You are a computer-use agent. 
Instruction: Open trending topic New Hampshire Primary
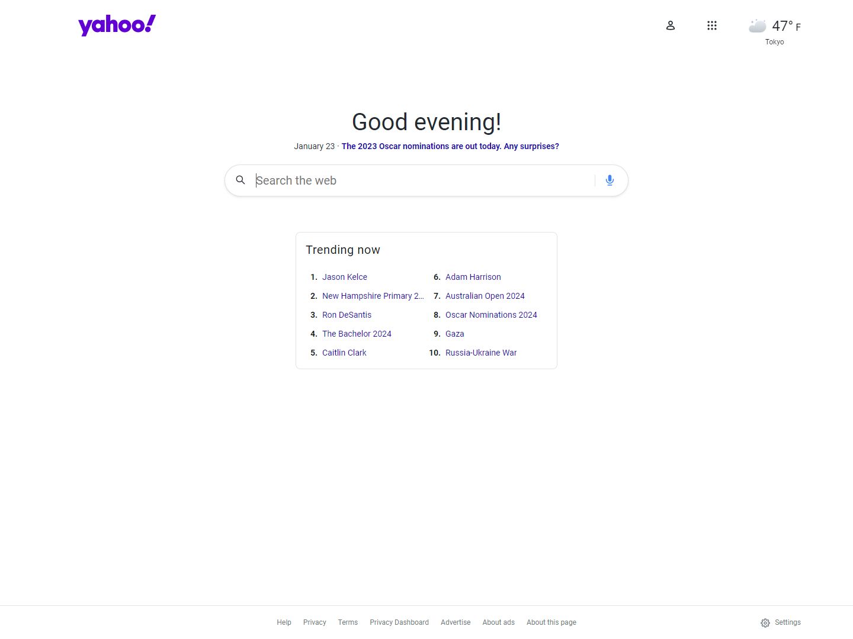point(373,296)
